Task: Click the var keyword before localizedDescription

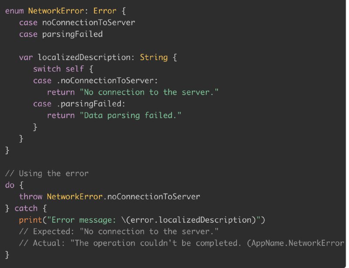Action: [x=26, y=58]
